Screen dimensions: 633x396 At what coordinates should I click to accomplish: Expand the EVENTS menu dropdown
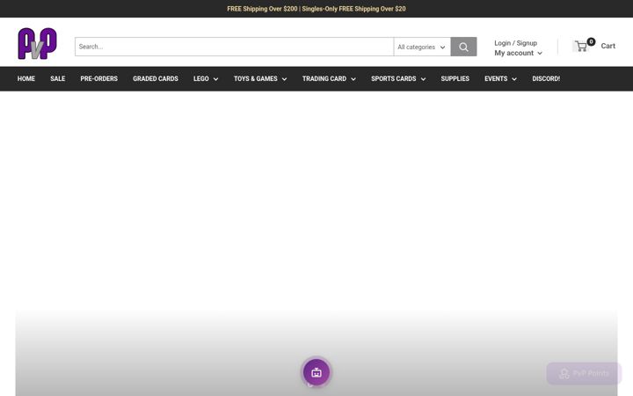click(x=500, y=79)
